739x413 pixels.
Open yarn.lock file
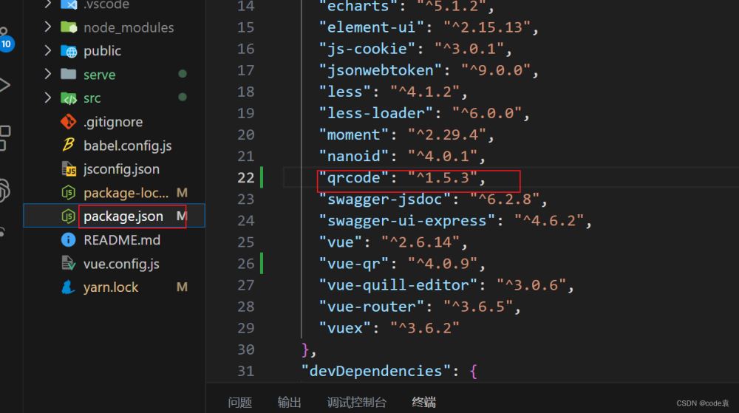tap(111, 287)
